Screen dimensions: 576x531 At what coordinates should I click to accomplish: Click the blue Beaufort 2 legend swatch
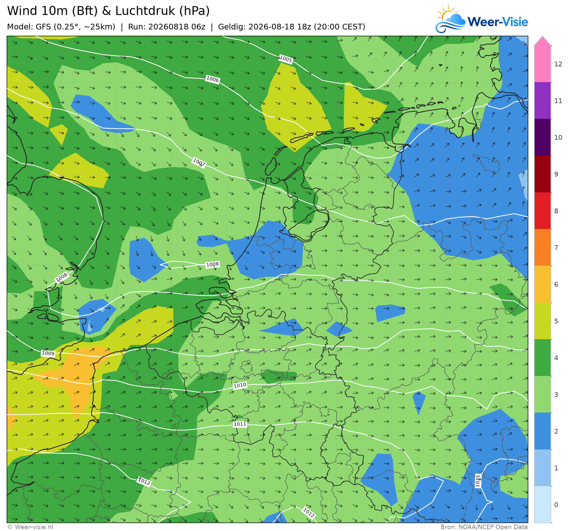click(543, 431)
